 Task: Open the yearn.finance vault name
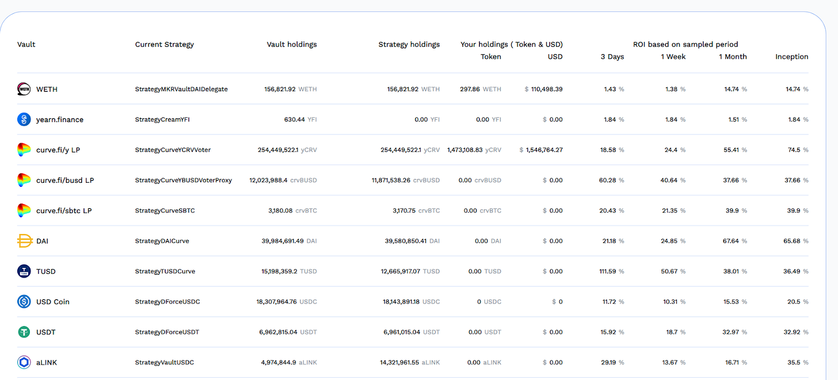60,120
